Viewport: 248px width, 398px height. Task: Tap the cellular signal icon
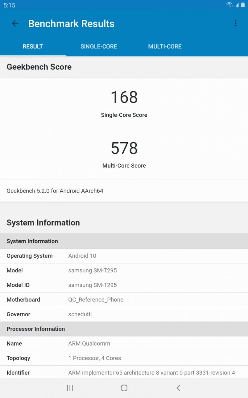237,5
